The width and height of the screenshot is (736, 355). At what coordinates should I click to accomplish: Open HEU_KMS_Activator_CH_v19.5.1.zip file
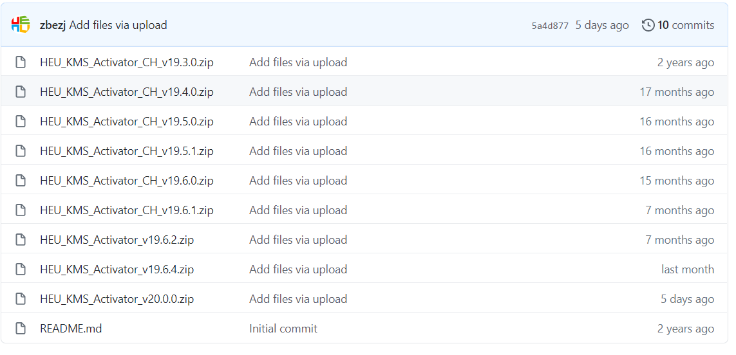(127, 151)
